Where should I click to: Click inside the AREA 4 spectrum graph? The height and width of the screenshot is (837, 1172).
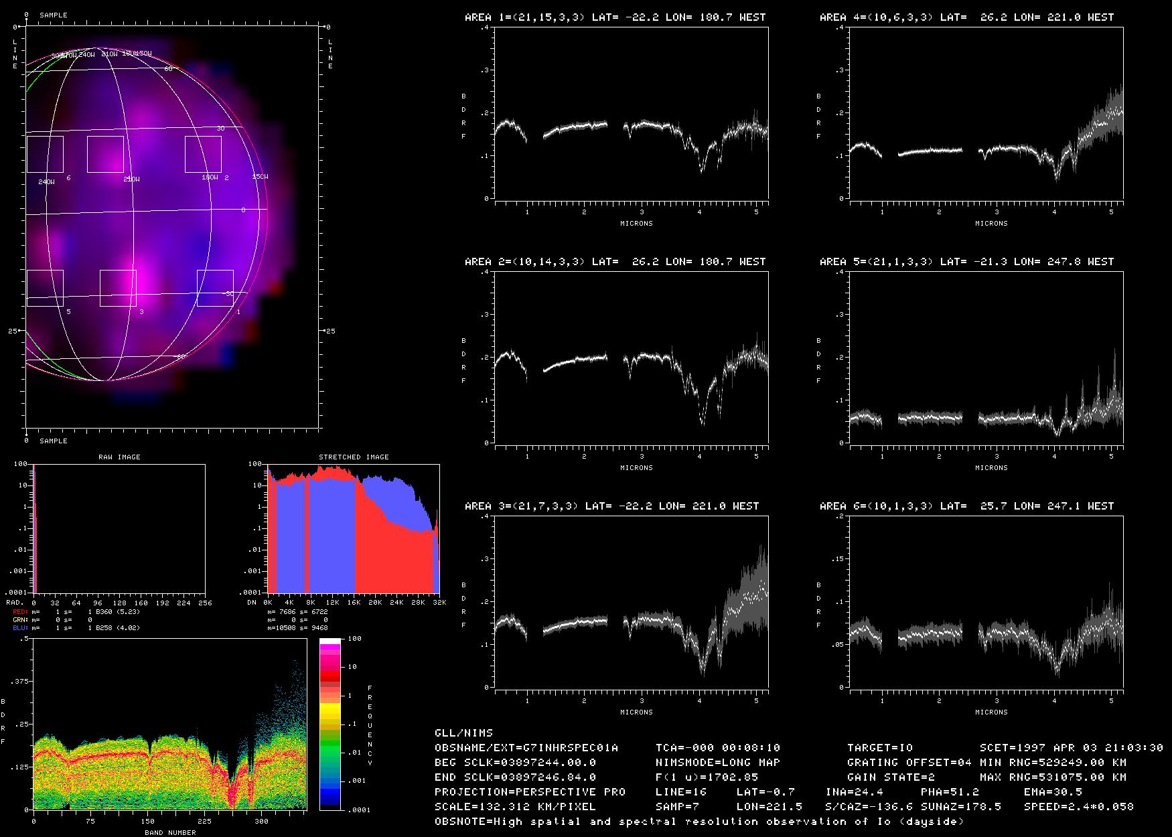(x=986, y=113)
